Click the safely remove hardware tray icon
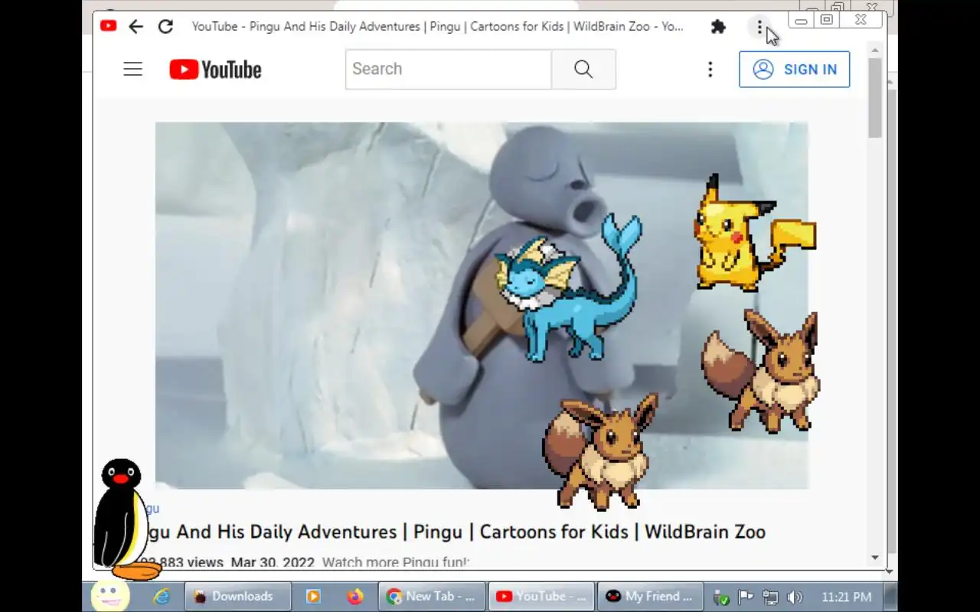Screen dimensions: 980x612 click(x=720, y=597)
